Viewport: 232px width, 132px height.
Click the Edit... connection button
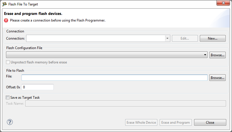[185, 38]
